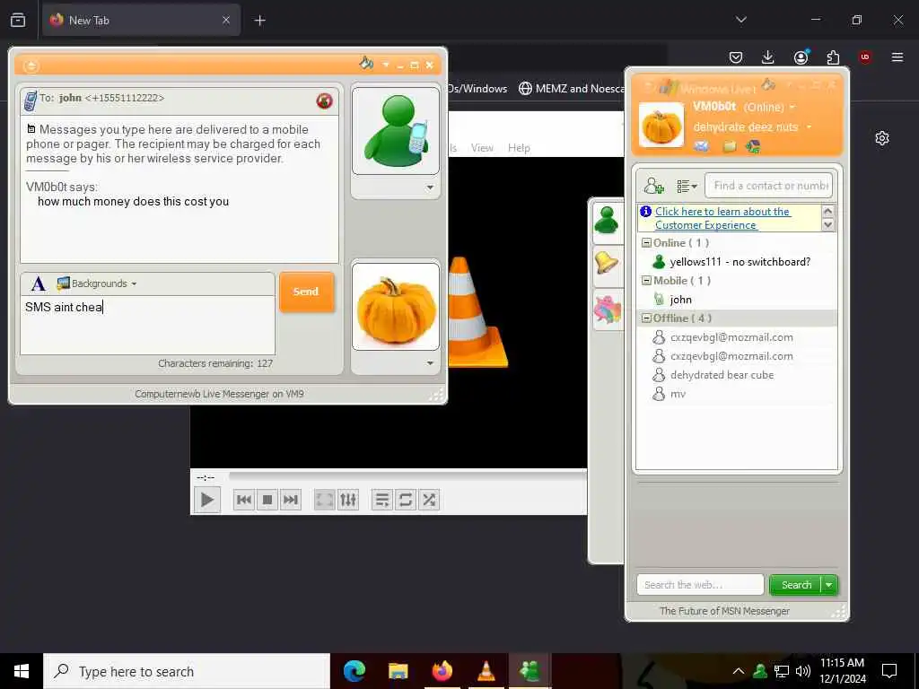Open Firefox extensions puzzle icon
The height and width of the screenshot is (689, 919).
pyautogui.click(x=833, y=57)
